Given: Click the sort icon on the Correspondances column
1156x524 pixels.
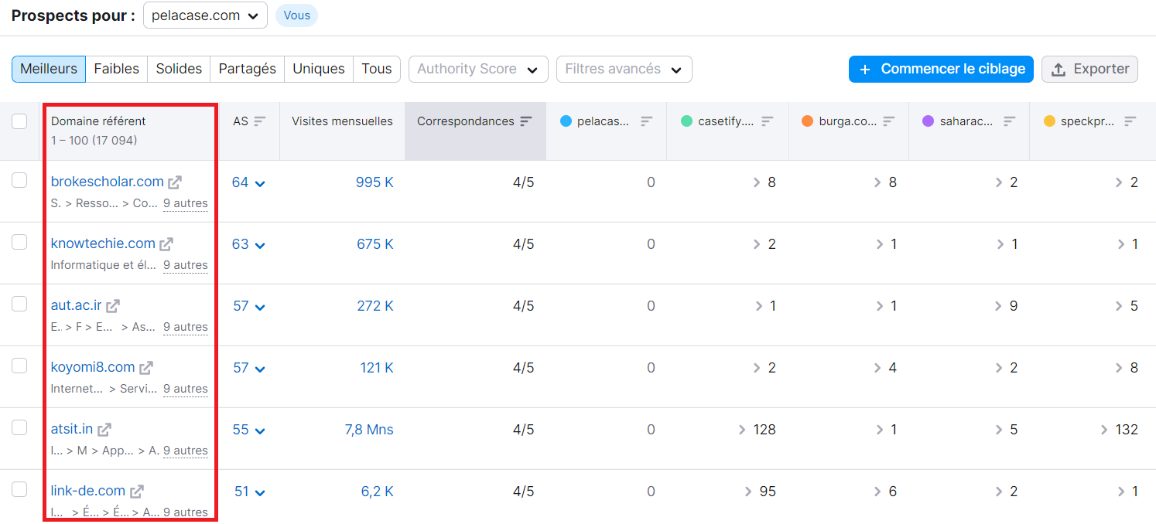Looking at the screenshot, I should click(x=527, y=121).
